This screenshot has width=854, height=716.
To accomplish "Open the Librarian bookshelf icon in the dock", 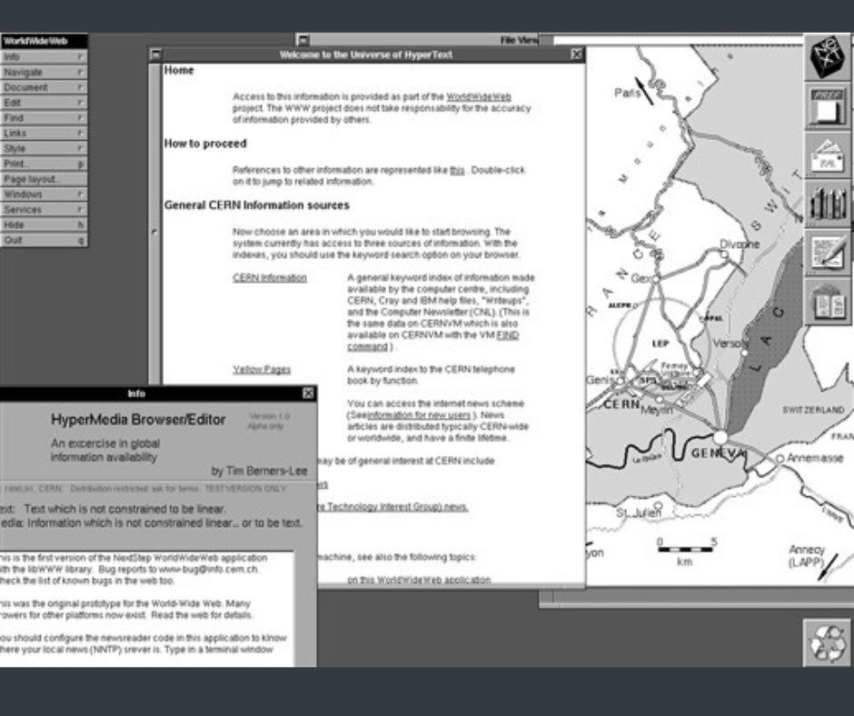I will click(x=828, y=204).
